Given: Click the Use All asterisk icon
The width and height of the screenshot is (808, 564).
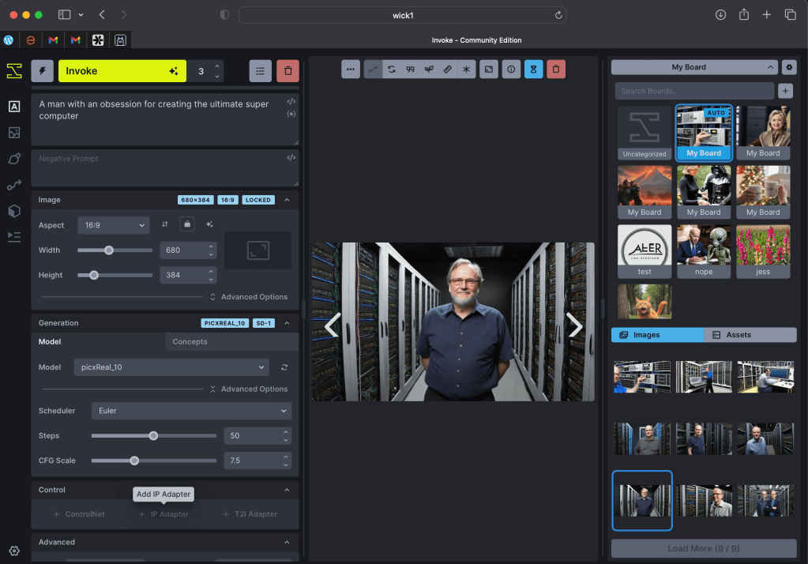Looking at the screenshot, I should (x=467, y=70).
